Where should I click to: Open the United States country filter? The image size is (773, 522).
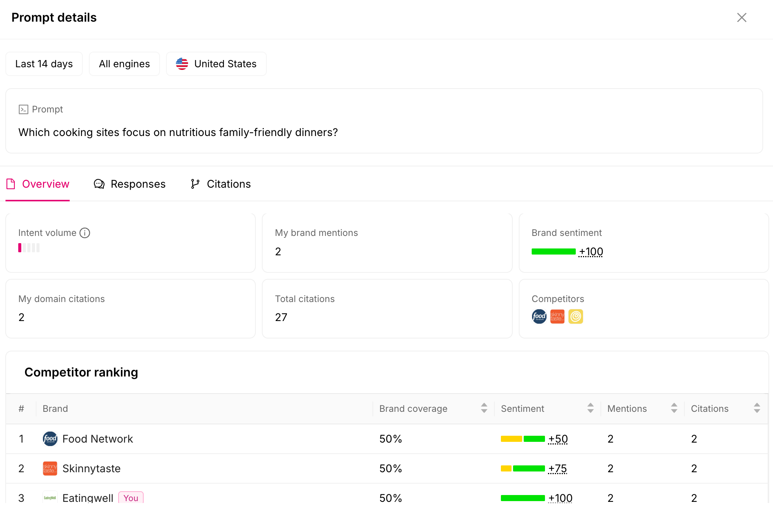216,64
